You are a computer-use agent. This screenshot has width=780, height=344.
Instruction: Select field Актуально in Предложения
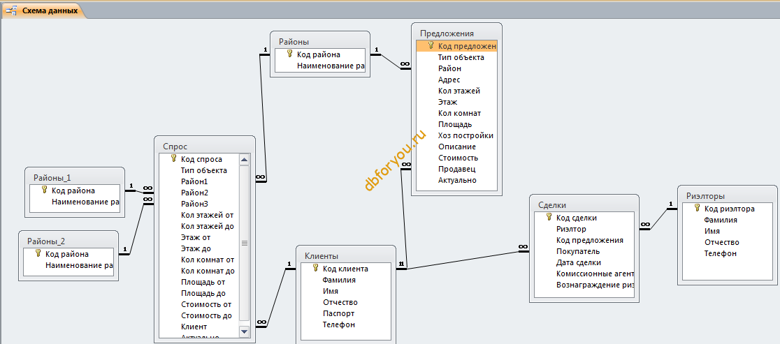456,180
